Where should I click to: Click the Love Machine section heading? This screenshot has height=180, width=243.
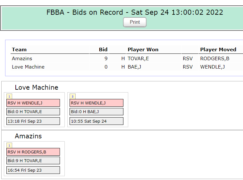[37, 87]
